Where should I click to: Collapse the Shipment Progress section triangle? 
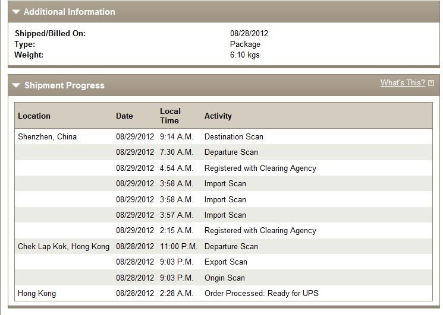(16, 85)
